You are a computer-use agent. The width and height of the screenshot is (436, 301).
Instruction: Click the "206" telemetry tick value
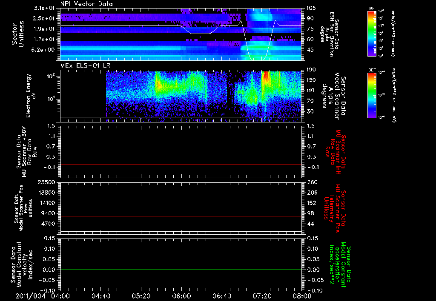(x=311, y=193)
